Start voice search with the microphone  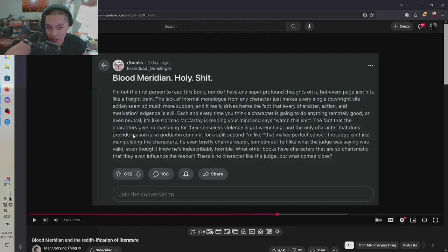(x=309, y=26)
